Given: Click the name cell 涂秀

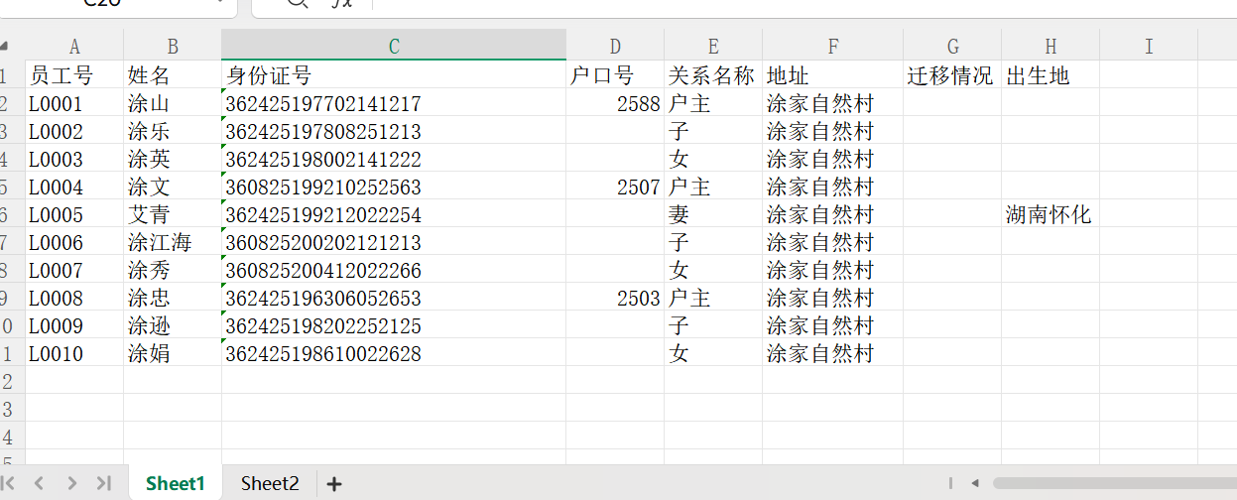Looking at the screenshot, I should 173,270.
